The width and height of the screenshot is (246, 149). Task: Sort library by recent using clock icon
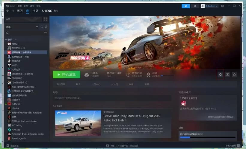(42, 27)
